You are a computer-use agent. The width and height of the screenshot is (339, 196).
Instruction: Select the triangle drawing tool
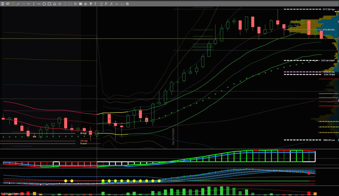click(x=55, y=4)
